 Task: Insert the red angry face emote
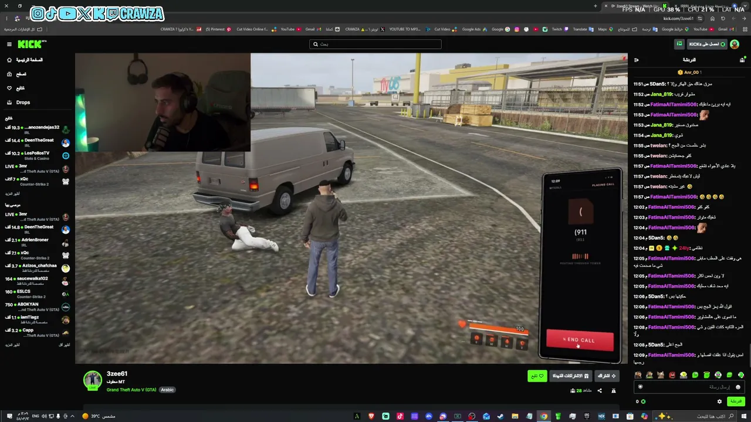click(672, 375)
